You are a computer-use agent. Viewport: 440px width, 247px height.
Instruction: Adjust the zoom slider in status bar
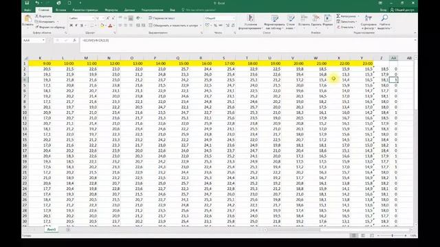393,236
